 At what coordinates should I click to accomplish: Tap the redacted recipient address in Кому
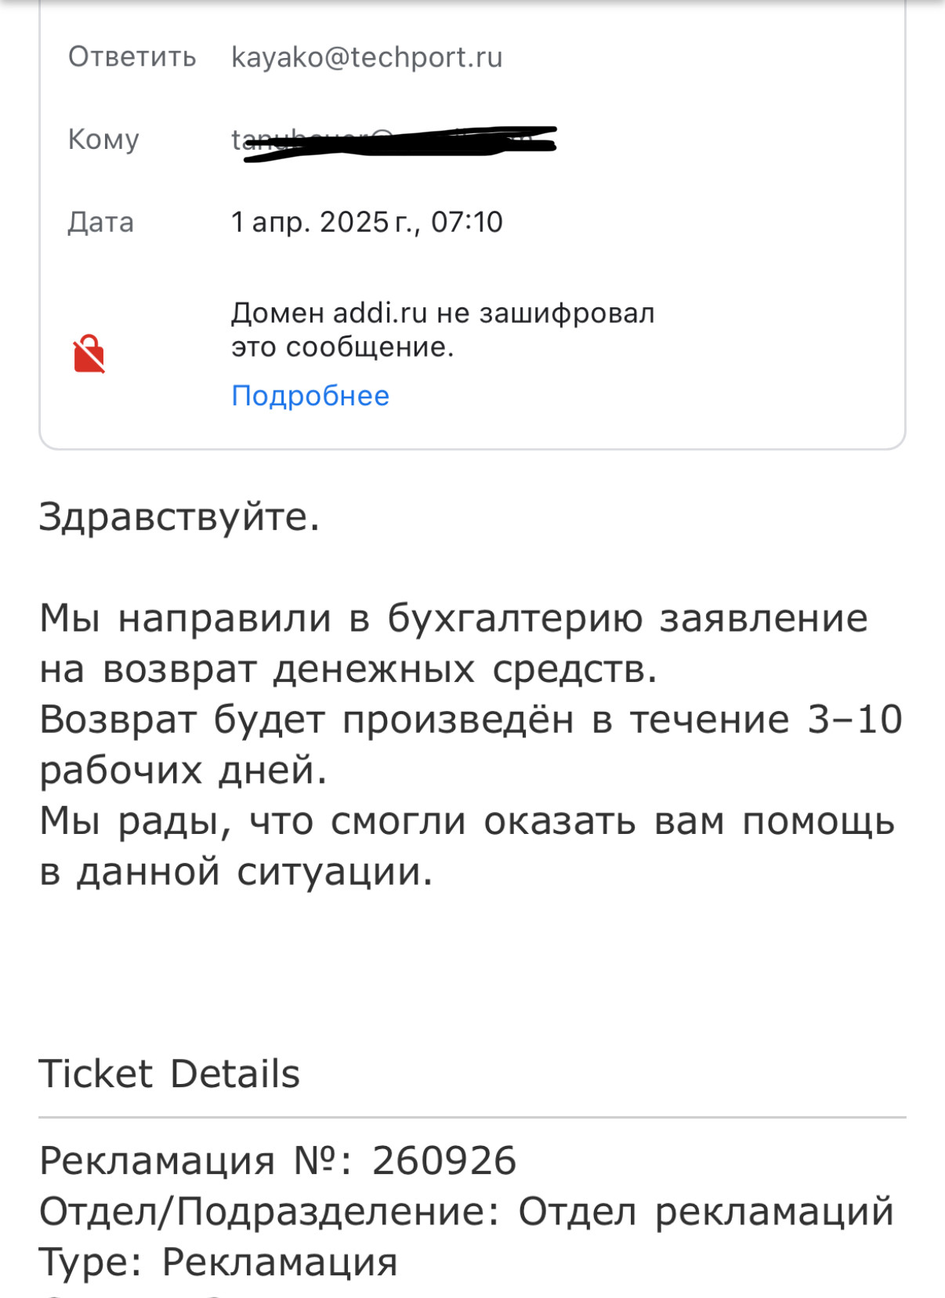click(x=394, y=141)
